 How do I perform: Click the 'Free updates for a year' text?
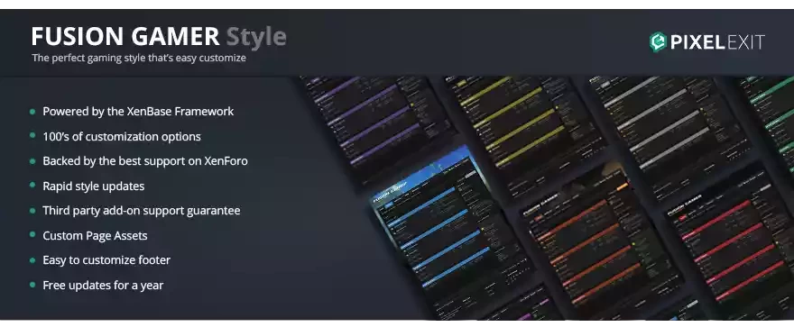[x=103, y=285]
